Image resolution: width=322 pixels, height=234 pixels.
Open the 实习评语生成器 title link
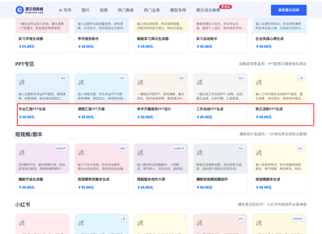(x=31, y=39)
